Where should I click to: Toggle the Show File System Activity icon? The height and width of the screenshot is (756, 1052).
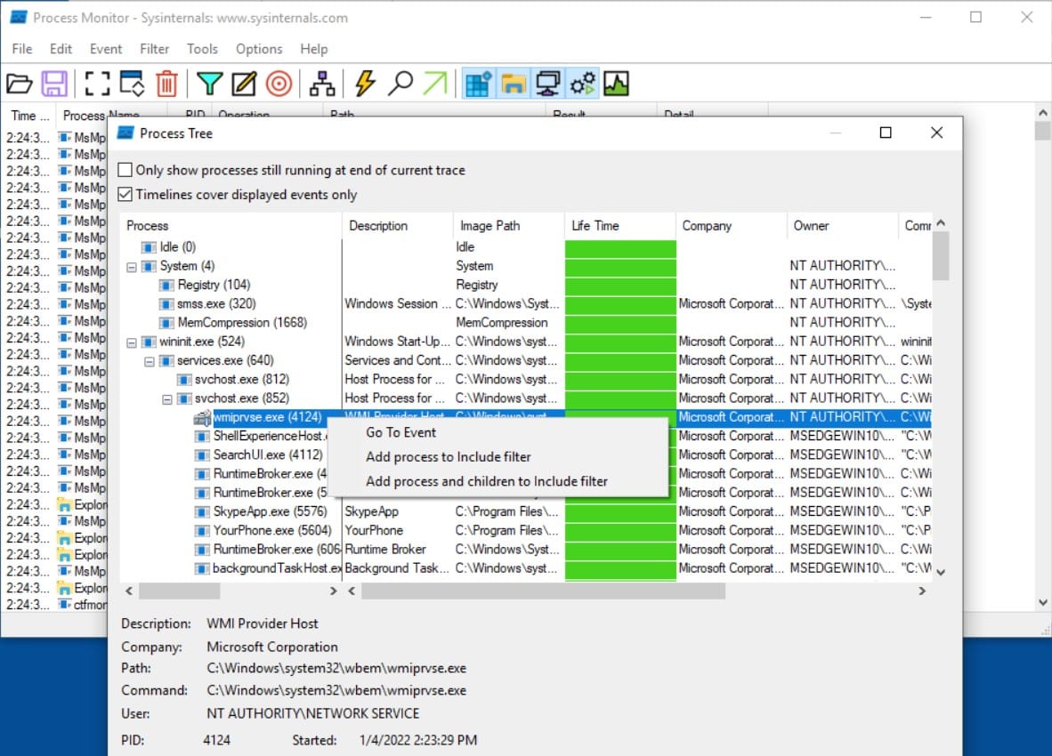(x=514, y=84)
